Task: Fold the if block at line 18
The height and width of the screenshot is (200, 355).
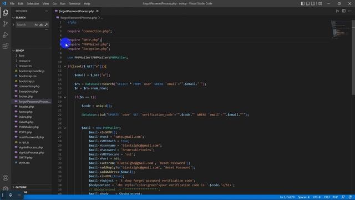Action: click(65, 97)
